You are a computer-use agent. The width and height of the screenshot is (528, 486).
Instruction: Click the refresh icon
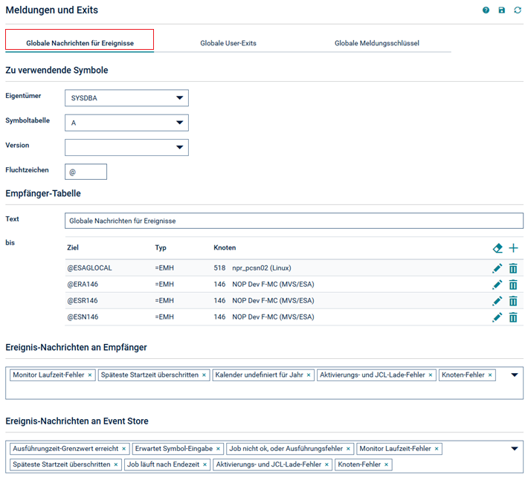coord(518,10)
